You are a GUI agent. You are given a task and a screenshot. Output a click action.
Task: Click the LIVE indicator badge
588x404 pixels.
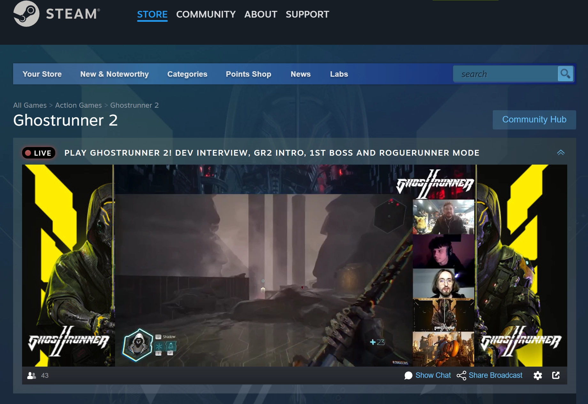point(39,153)
